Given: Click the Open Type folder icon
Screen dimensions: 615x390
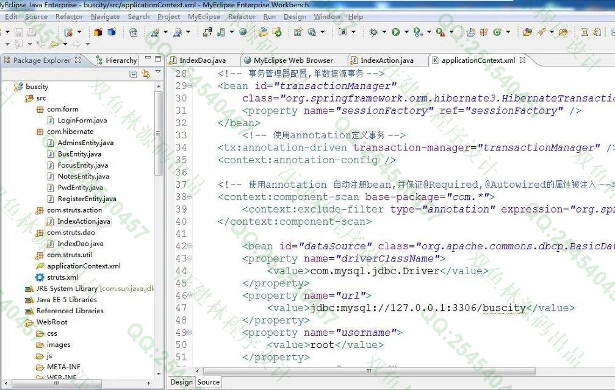Looking at the screenshot, I should (x=527, y=32).
